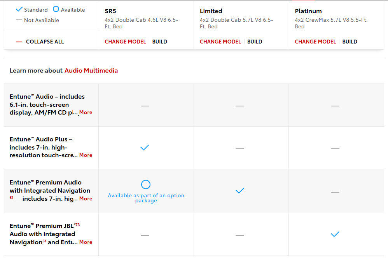Click the SR5 checkmark for Entune Audio Plus
Screen dimensions: 388x261
pyautogui.click(x=145, y=148)
